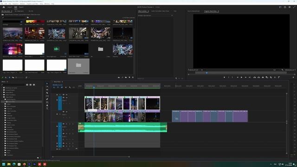Expand the Video Effects folder in Effects panel

pyautogui.click(x=2, y=97)
